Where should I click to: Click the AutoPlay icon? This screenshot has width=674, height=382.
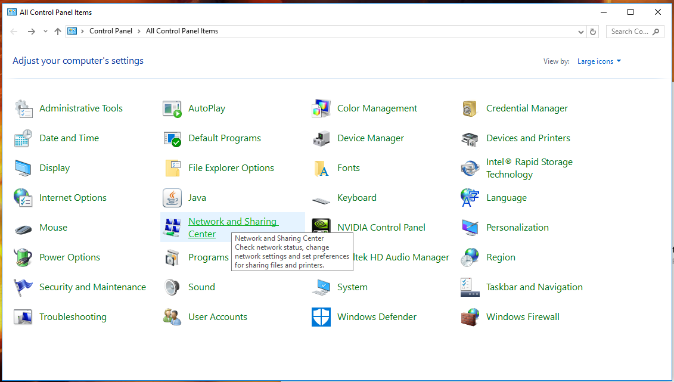click(172, 108)
